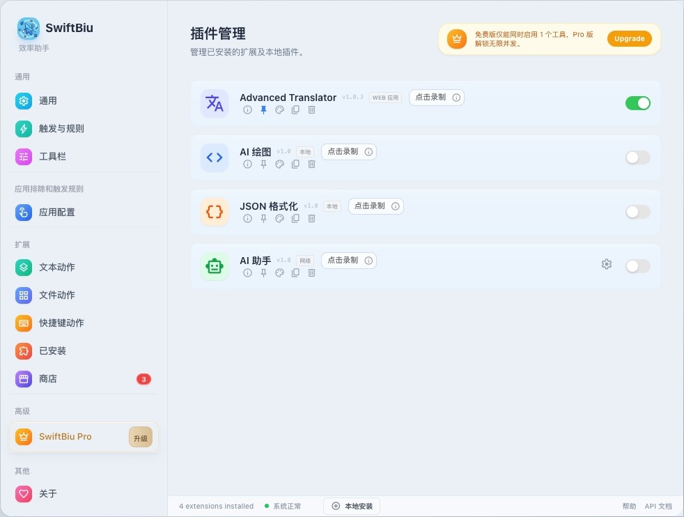Go to 触发与规则 section
684x517 pixels.
pyautogui.click(x=84, y=129)
